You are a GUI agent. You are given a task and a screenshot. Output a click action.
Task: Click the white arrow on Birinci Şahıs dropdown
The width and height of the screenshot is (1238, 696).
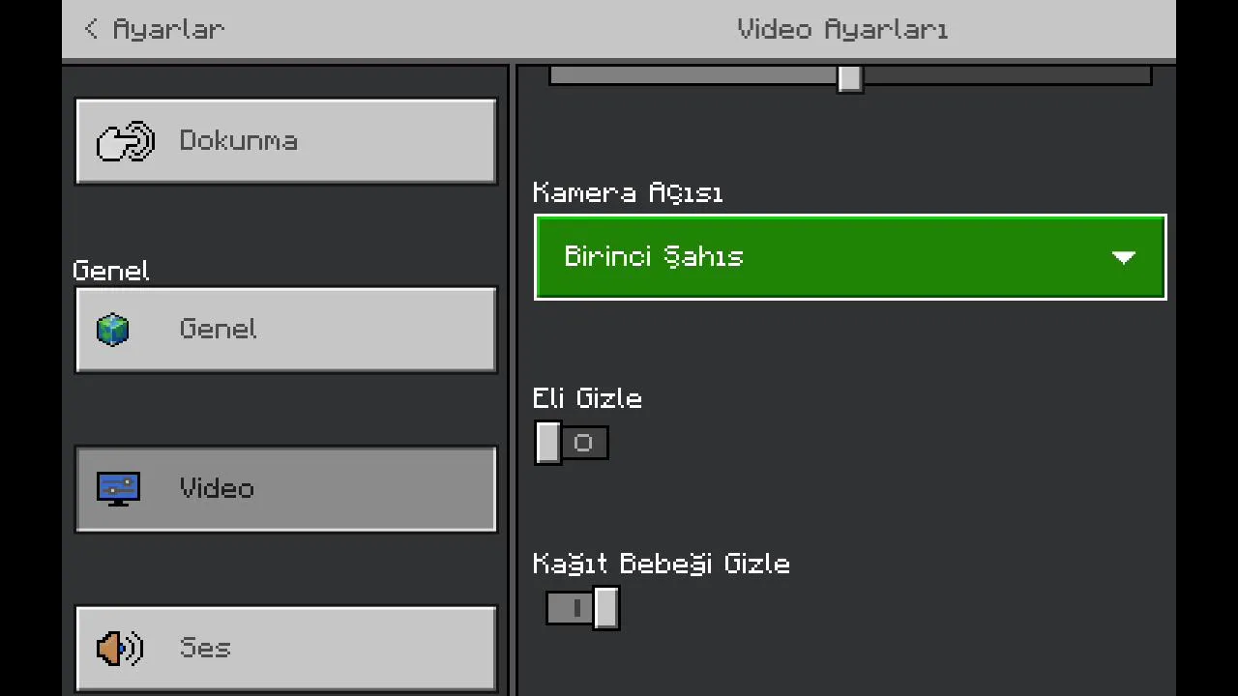1123,257
